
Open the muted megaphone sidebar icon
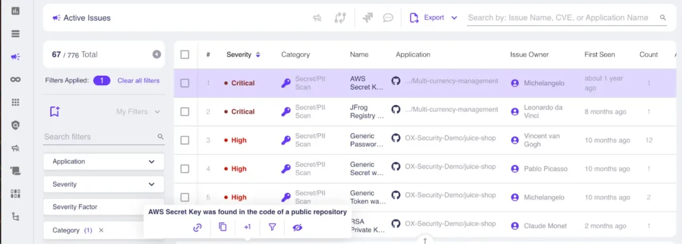click(x=16, y=148)
